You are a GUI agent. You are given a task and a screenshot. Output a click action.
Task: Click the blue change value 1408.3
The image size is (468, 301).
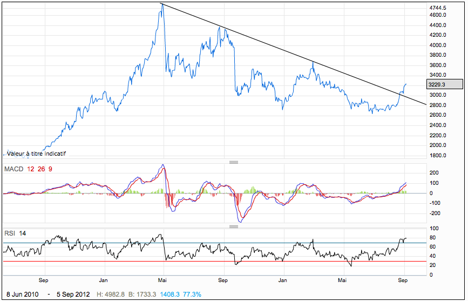coord(170,295)
